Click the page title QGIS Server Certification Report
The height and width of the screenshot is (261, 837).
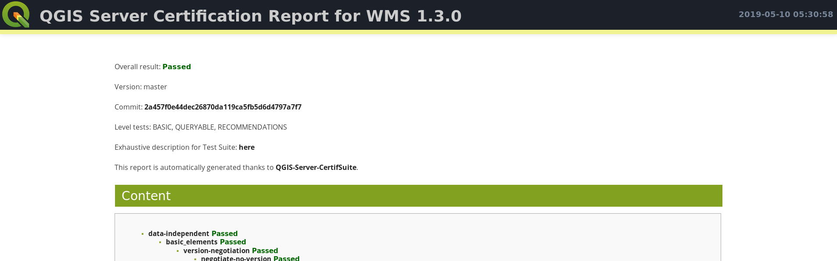click(x=251, y=16)
